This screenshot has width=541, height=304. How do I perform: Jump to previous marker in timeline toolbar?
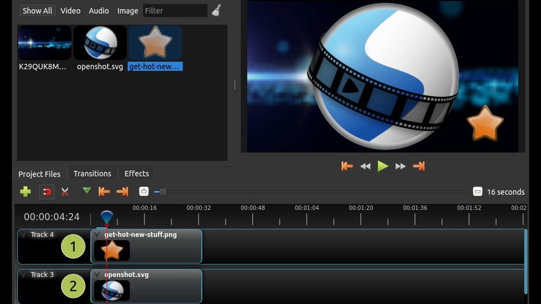click(104, 191)
